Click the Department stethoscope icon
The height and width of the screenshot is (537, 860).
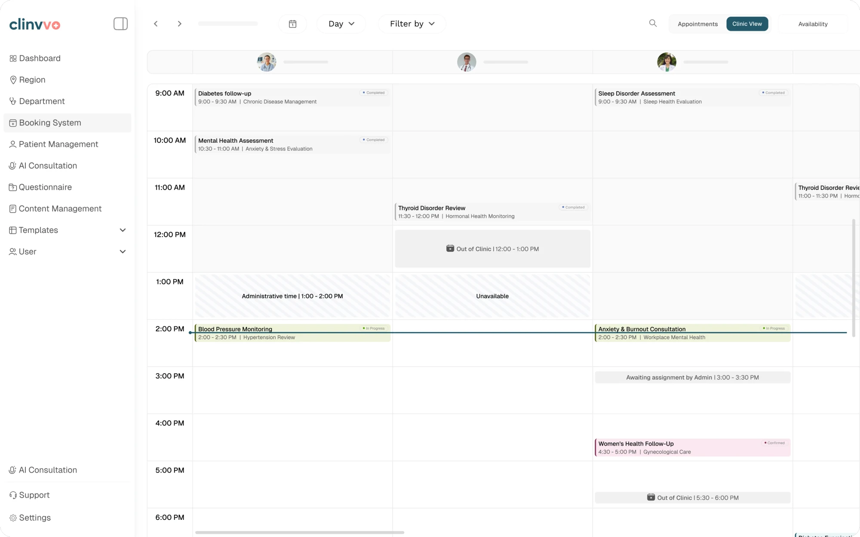click(13, 101)
